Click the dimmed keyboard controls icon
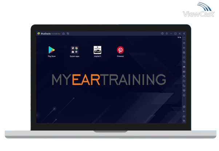 coord(184,57)
